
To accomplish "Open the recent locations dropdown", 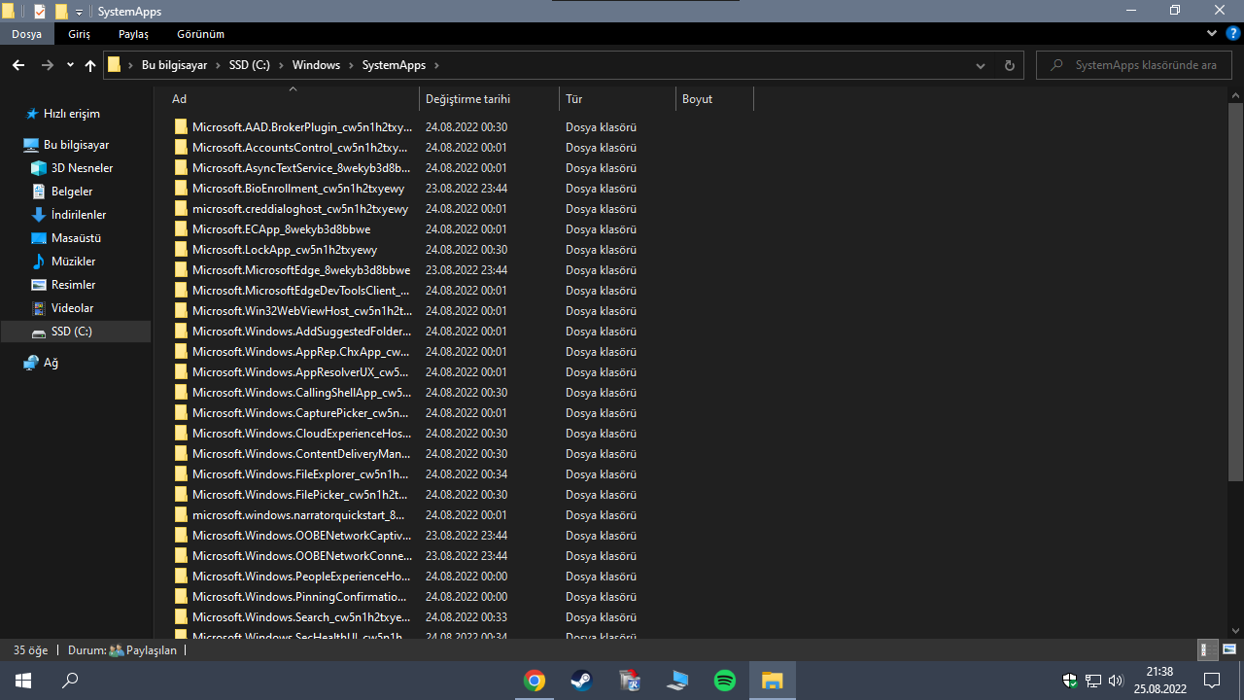I will click(x=70, y=65).
